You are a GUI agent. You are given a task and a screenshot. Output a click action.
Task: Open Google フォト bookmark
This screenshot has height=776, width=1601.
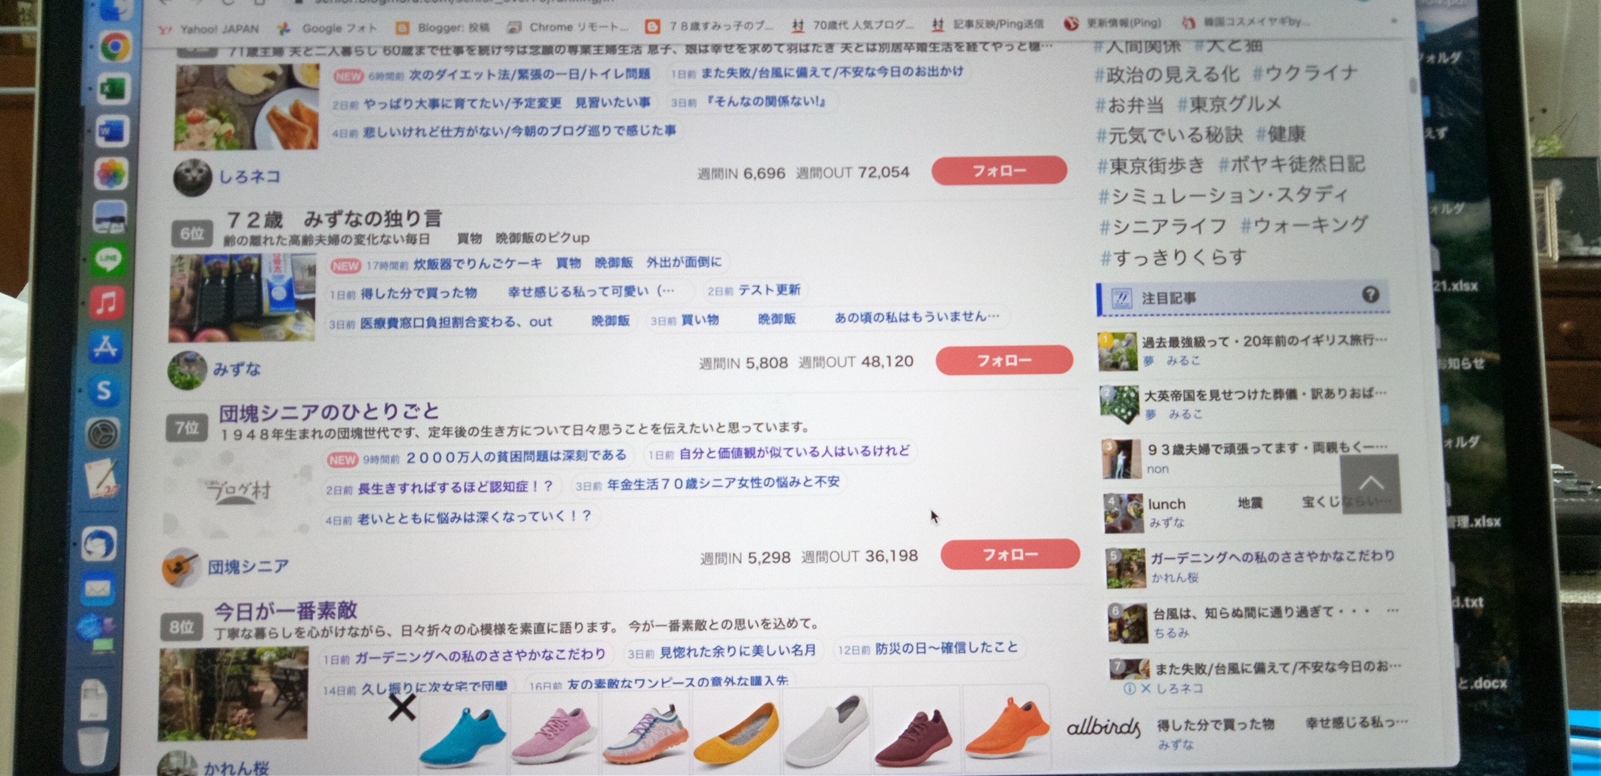(327, 28)
